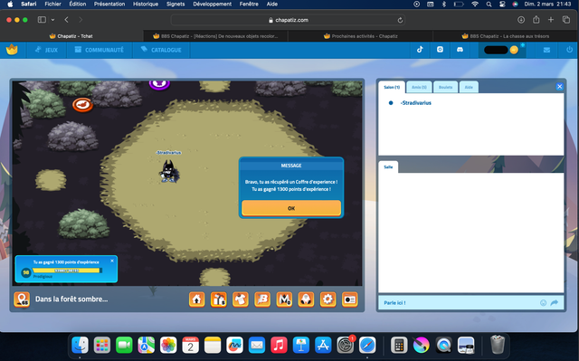This screenshot has height=361, width=579.
Task: Click the OK button in the message dialog
Action: click(x=291, y=208)
